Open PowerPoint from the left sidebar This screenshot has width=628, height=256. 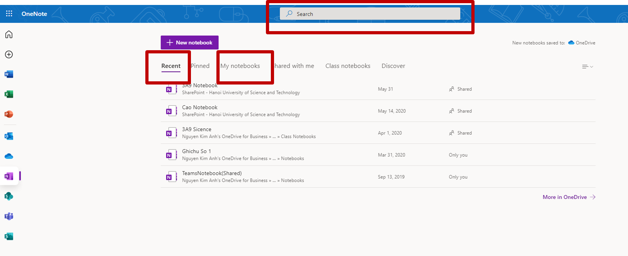point(9,114)
